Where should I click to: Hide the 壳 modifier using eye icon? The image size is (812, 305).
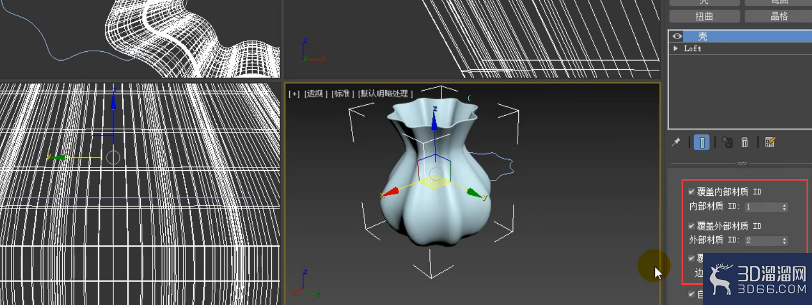click(677, 36)
